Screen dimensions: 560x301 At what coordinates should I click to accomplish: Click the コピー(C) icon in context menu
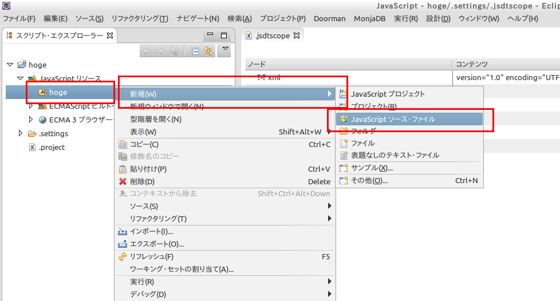123,145
